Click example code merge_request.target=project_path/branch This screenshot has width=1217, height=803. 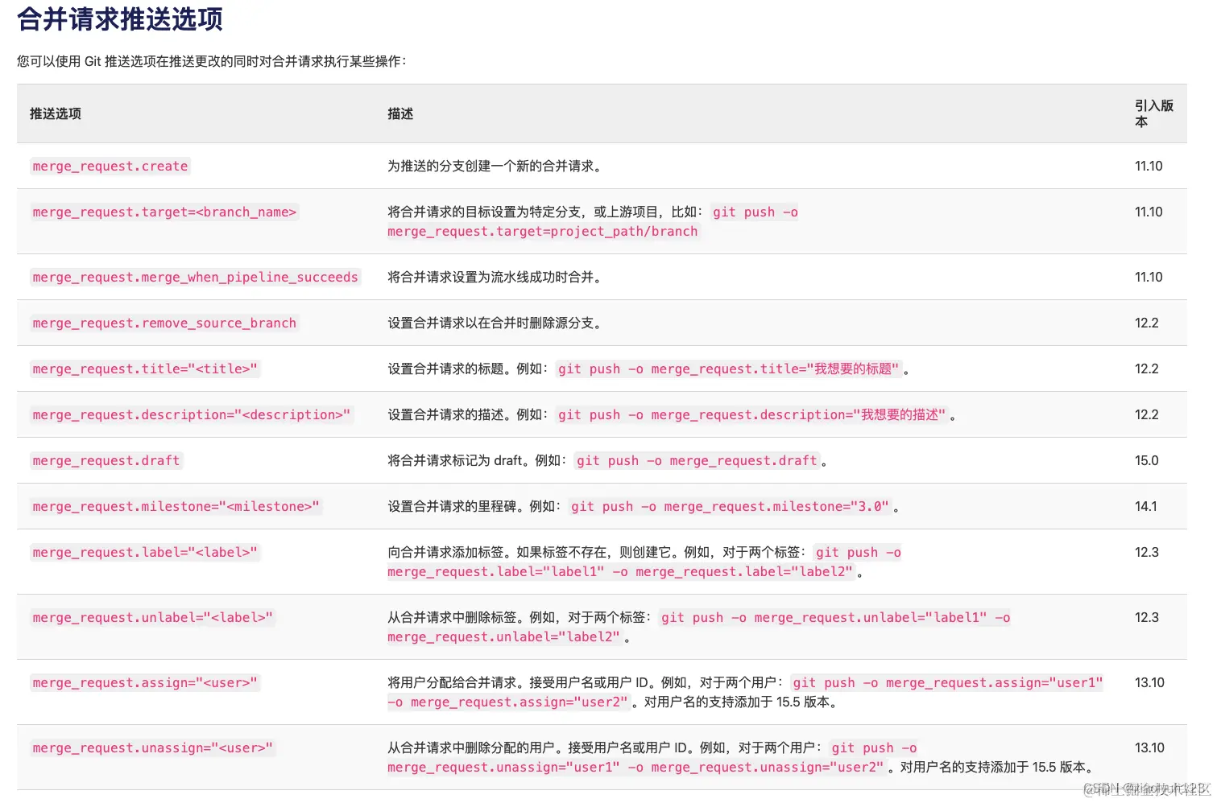(543, 231)
